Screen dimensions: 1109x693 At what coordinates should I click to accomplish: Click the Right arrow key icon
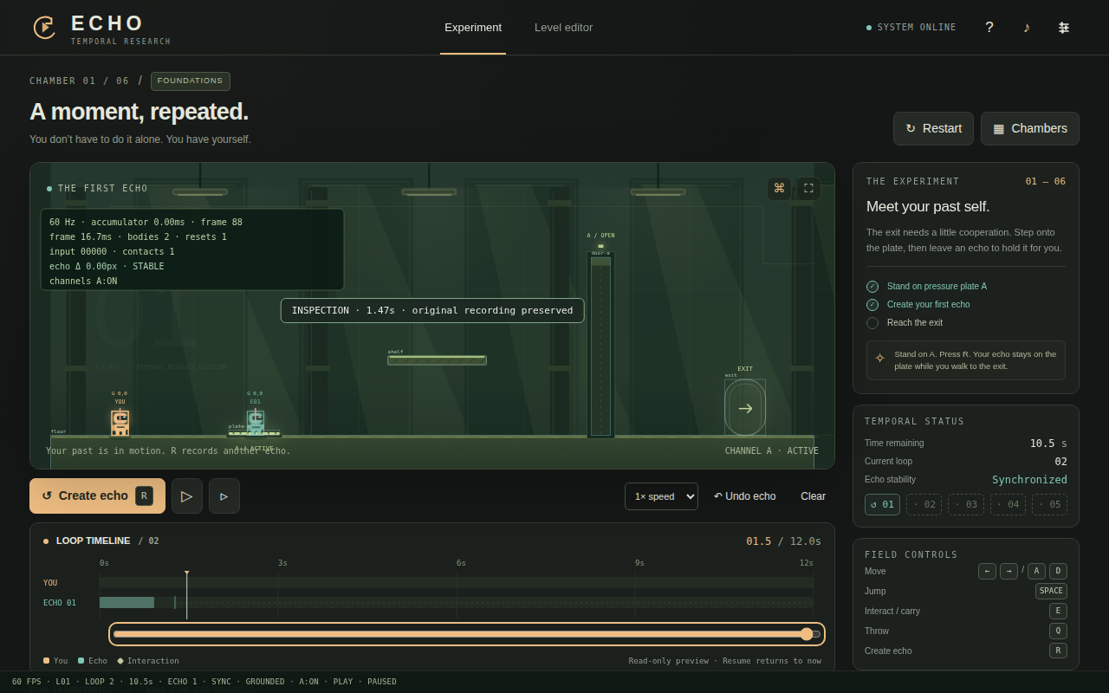click(x=1008, y=571)
